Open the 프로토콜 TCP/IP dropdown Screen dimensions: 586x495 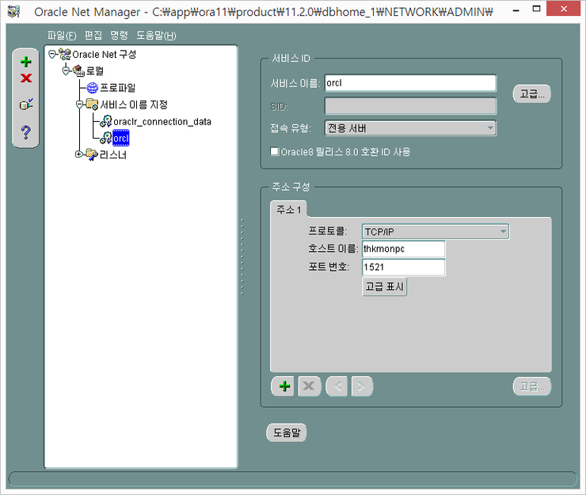[x=435, y=231]
